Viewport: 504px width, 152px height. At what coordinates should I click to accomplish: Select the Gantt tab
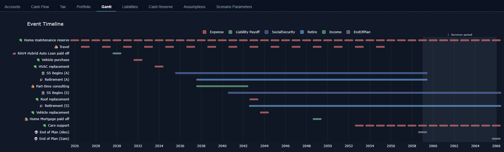point(106,7)
